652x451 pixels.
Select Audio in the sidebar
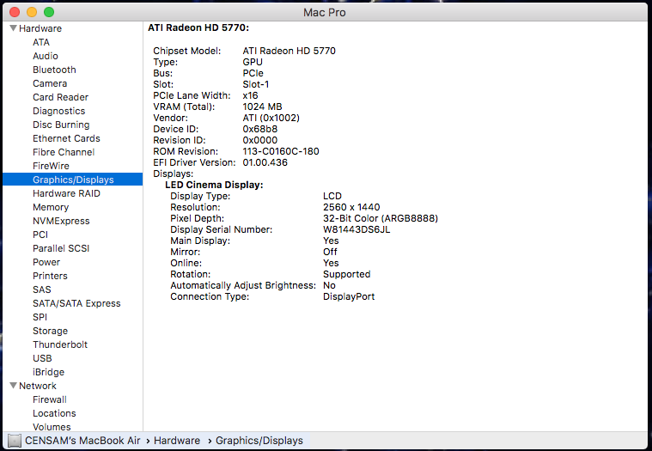click(46, 56)
